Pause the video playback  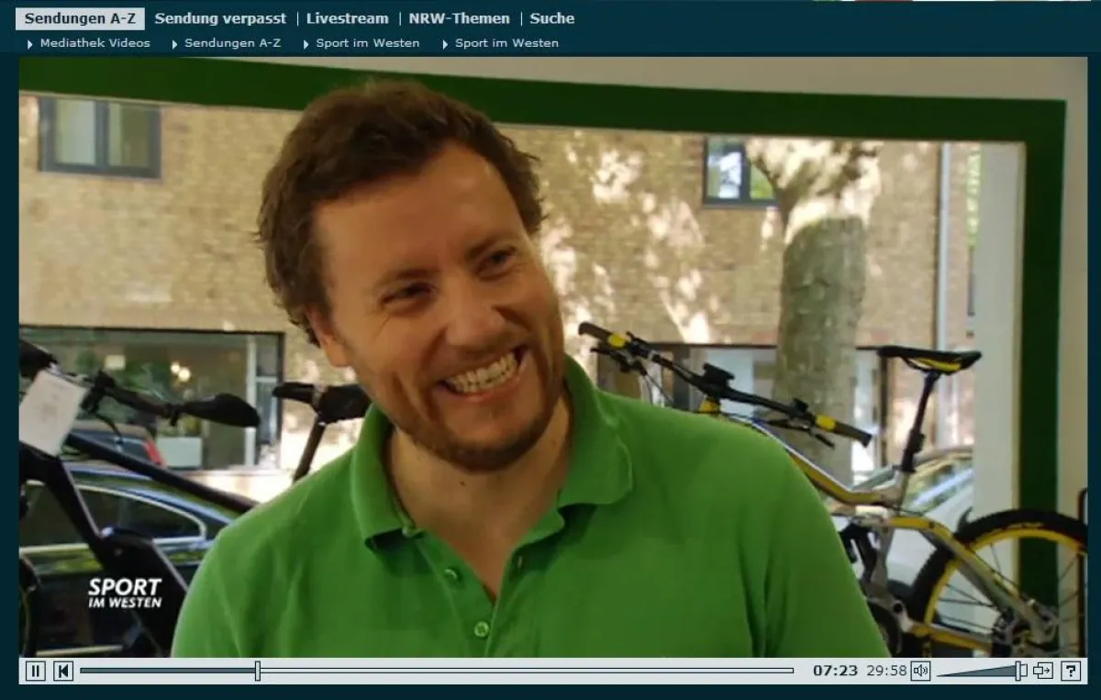[35, 671]
